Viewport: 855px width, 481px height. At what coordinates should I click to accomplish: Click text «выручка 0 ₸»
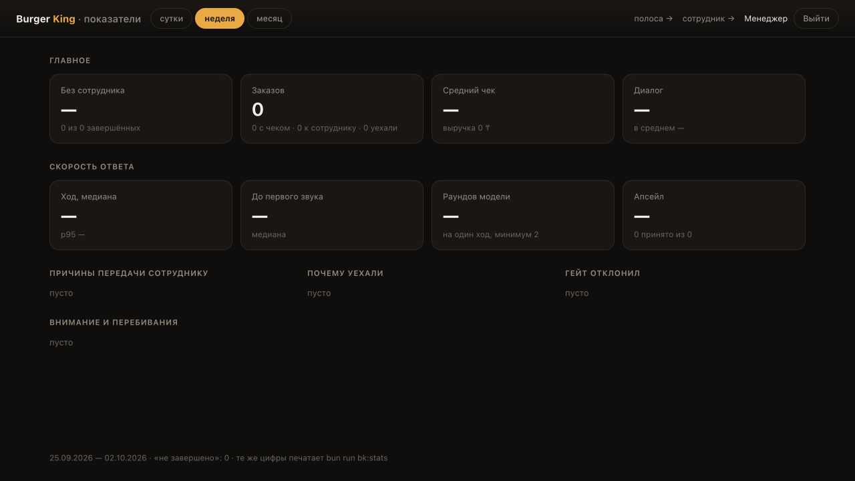466,128
